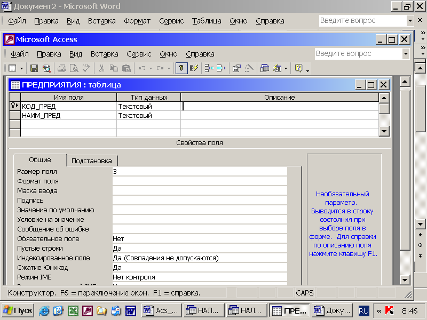Click the Paste clipboard icon
The height and width of the screenshot is (320, 427).
point(126,68)
